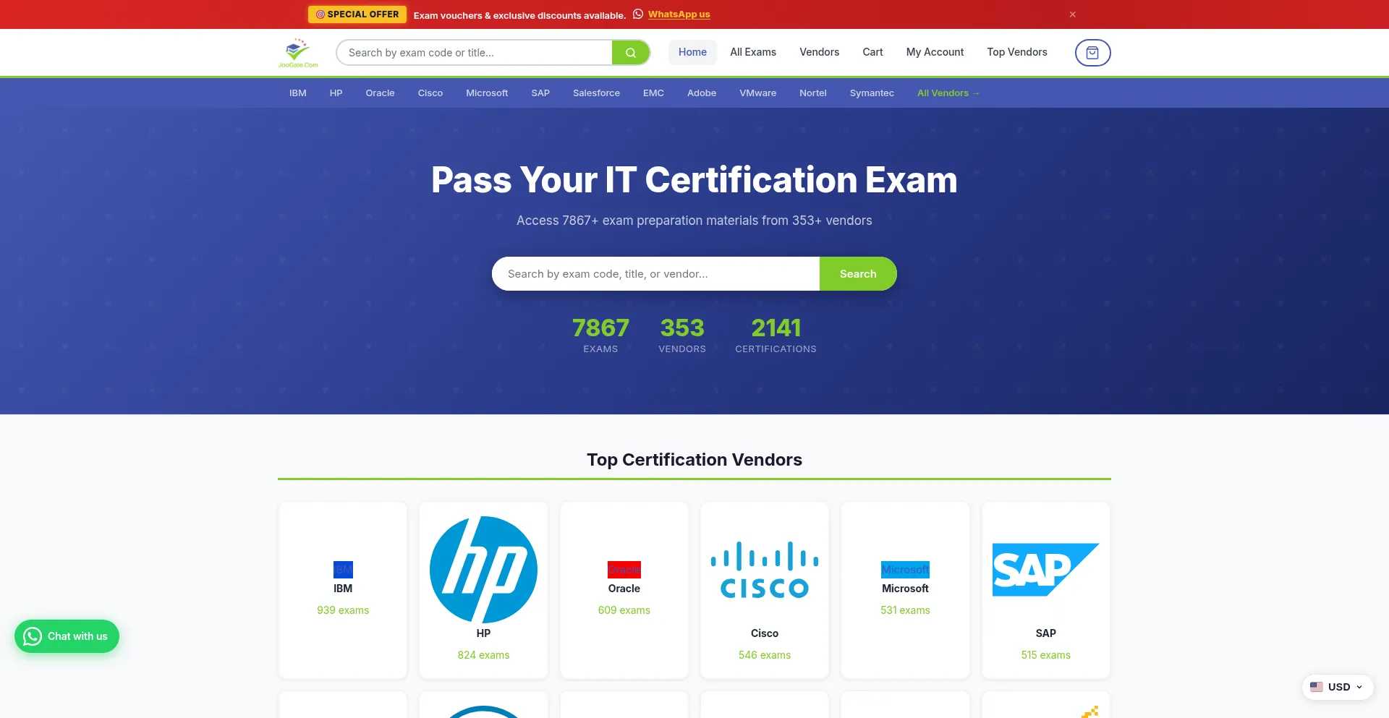The height and width of the screenshot is (718, 1389).
Task: Click the "515 exams" text
Action: tap(1045, 655)
